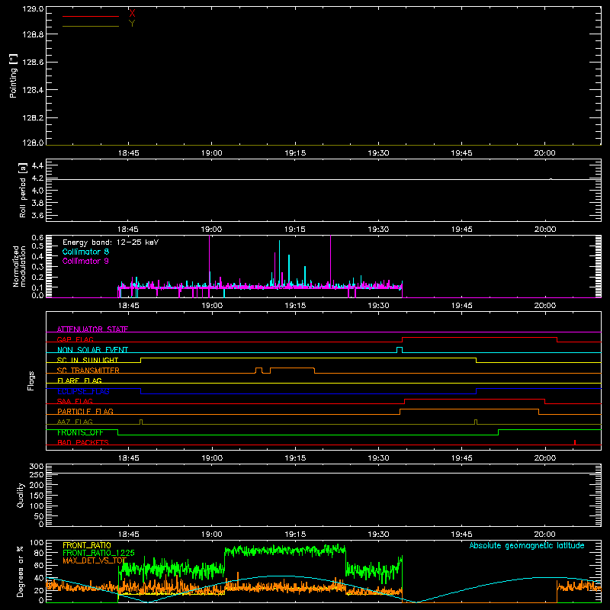The height and width of the screenshot is (610, 610).
Task: Select the olive Y legend line sample
Action: tap(91, 26)
